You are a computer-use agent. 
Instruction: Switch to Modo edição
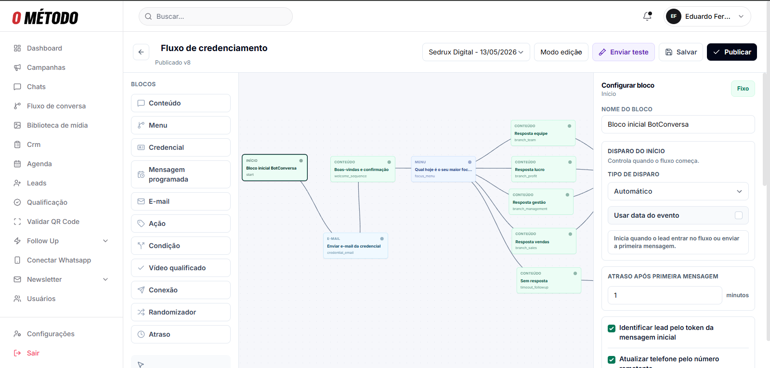pos(561,52)
